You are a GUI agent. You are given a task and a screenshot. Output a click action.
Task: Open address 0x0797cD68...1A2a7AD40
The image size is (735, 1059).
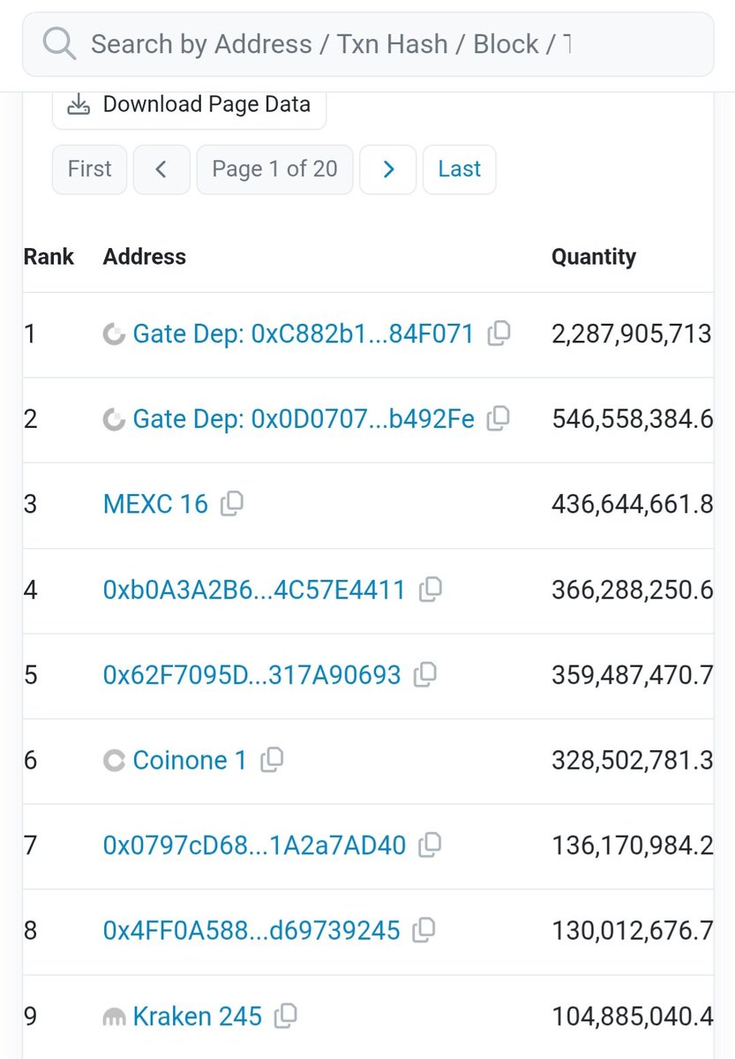[x=254, y=845]
